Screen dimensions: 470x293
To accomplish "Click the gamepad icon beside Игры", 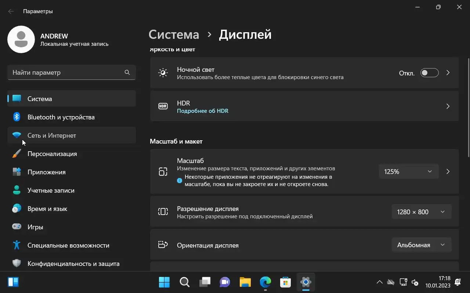I will (x=17, y=227).
